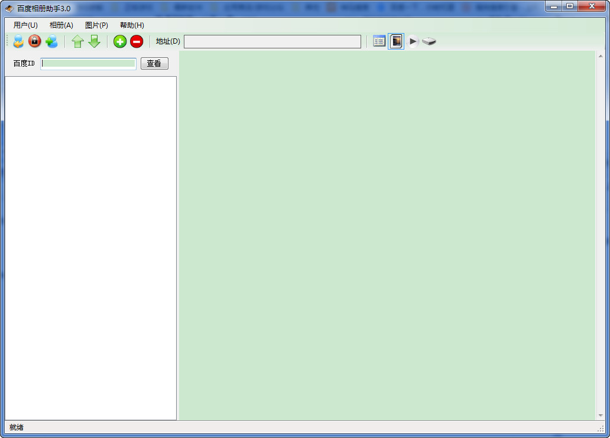Image resolution: width=610 pixels, height=438 pixels.
Task: Start slideshow with the play icon
Action: [413, 41]
